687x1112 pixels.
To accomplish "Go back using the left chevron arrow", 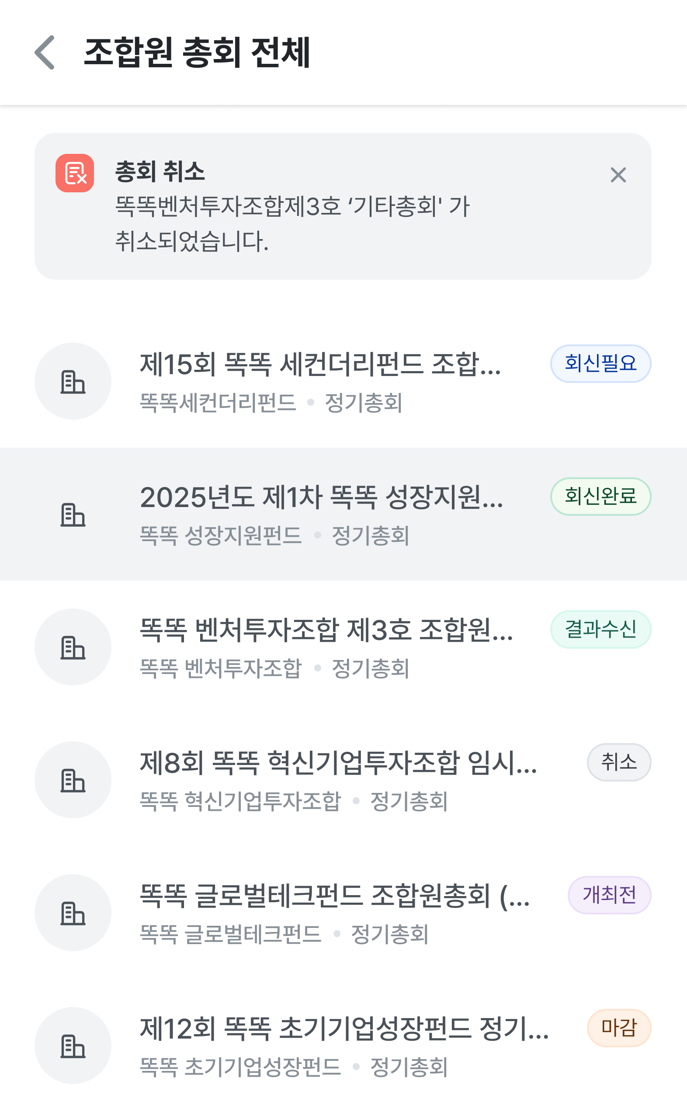I will click(45, 53).
